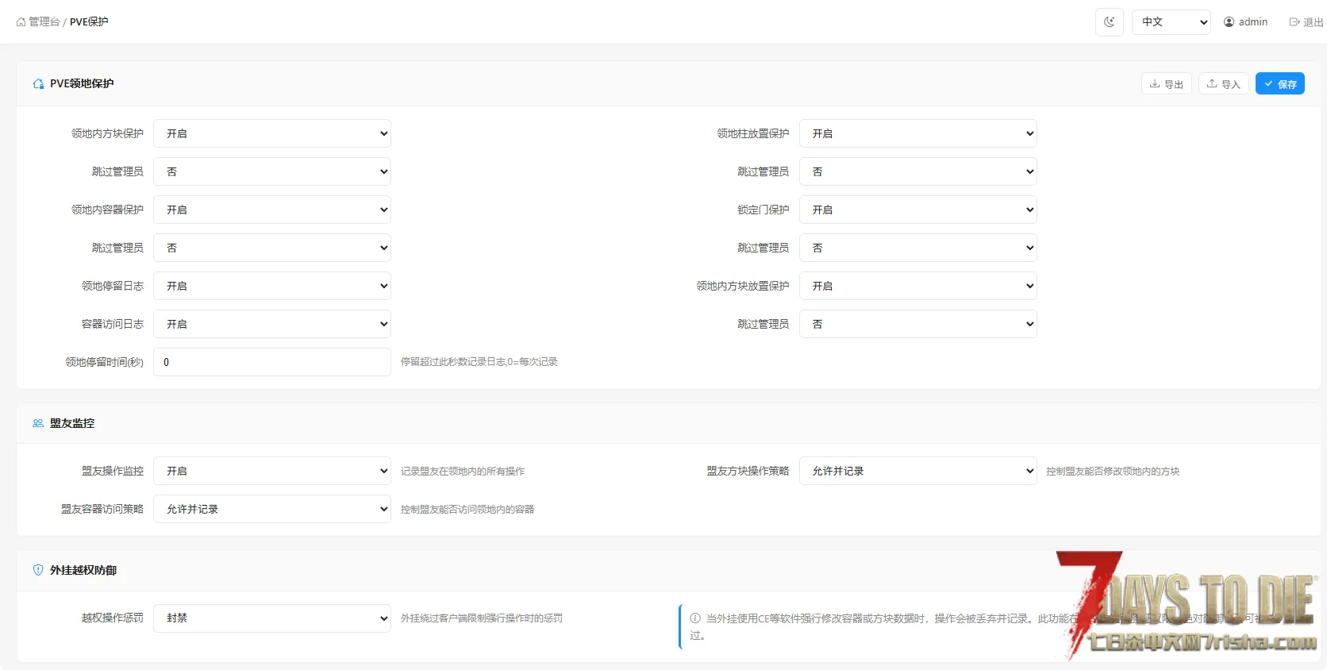Click the 盟友监控 section people icon

click(38, 424)
